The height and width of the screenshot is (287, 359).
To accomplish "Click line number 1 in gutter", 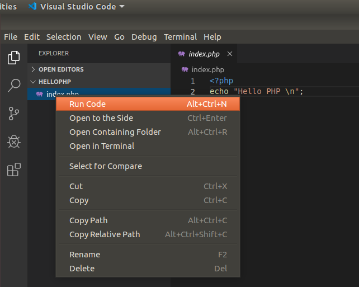I will tap(192, 81).
